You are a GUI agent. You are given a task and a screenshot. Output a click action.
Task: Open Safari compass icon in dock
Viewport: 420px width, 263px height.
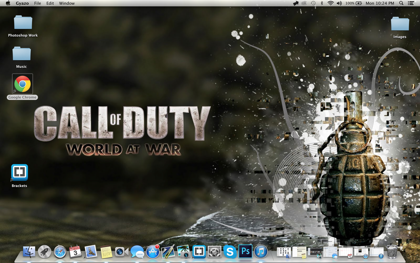click(60, 252)
